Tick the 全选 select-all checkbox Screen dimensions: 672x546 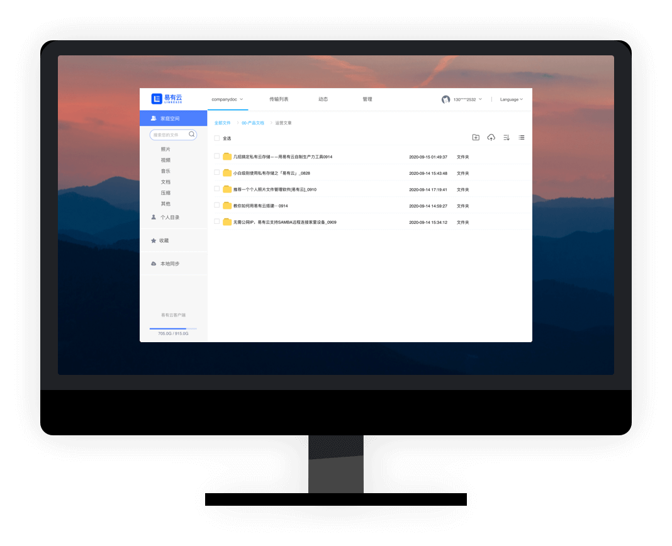pyautogui.click(x=217, y=138)
